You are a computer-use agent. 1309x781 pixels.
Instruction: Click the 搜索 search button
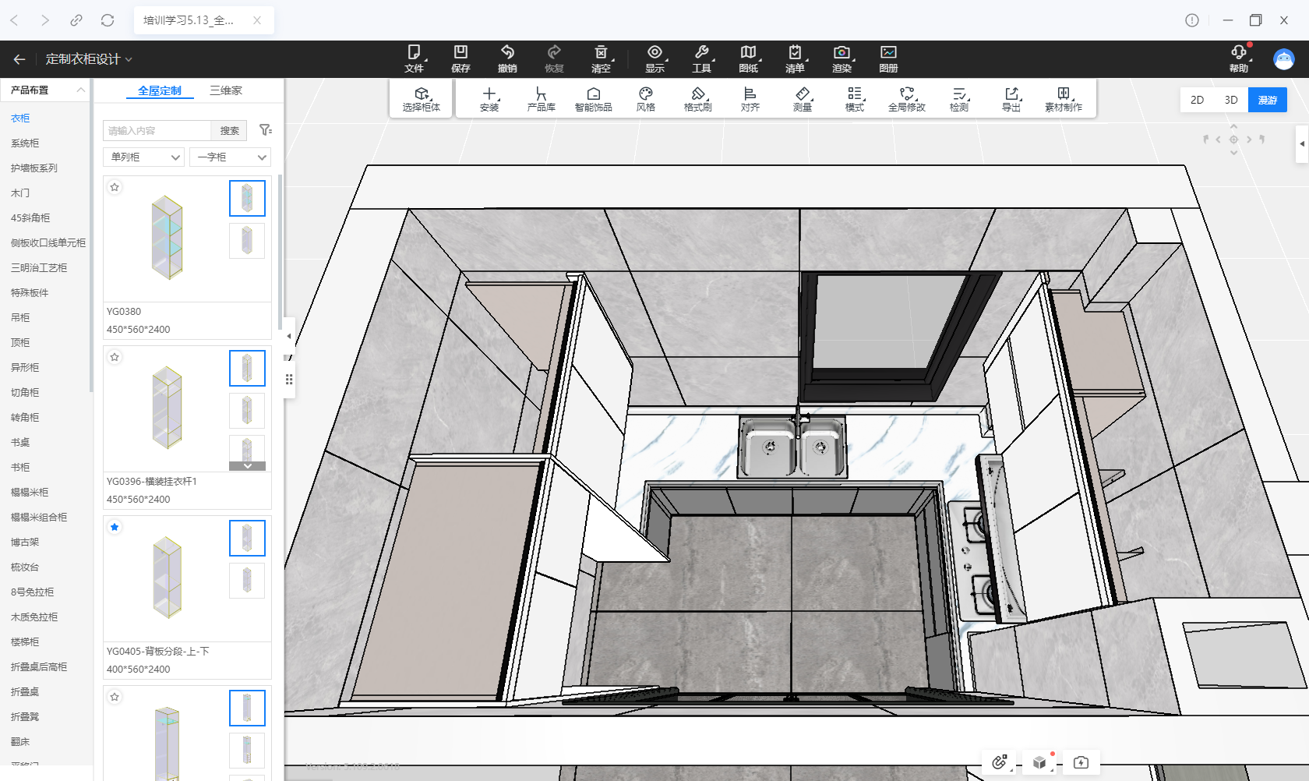click(x=229, y=130)
